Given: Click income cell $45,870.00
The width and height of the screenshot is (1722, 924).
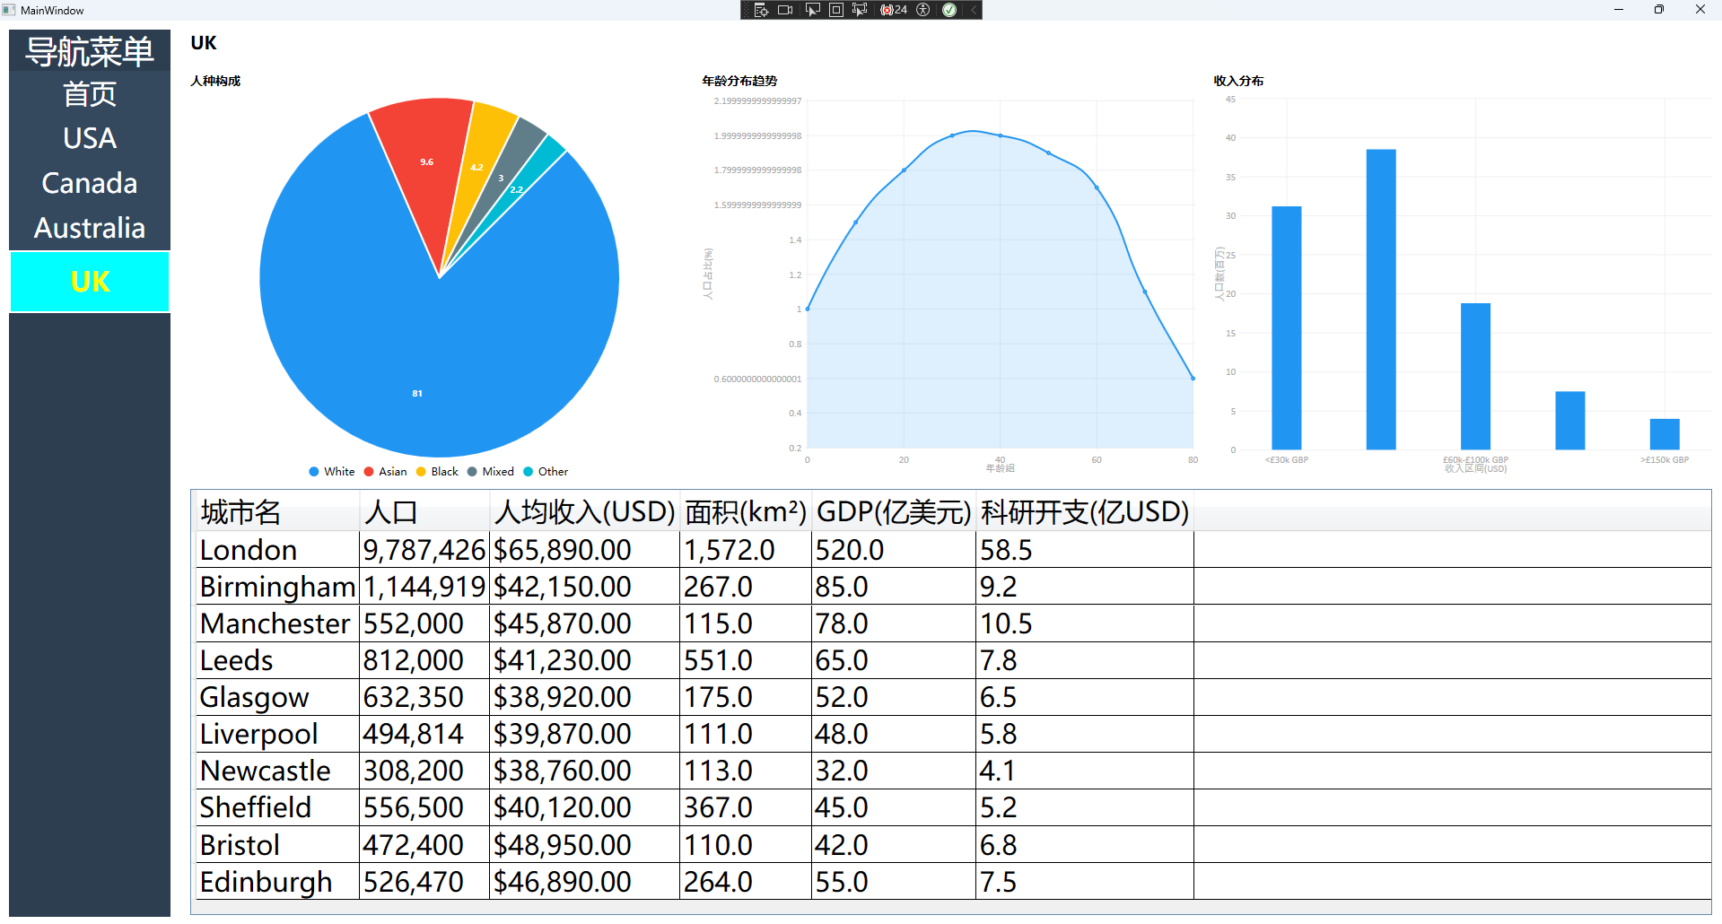Looking at the screenshot, I should pos(585,623).
